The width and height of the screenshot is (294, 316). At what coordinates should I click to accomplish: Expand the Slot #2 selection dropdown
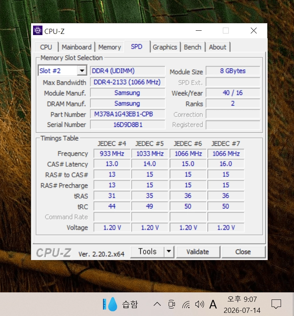click(x=82, y=71)
